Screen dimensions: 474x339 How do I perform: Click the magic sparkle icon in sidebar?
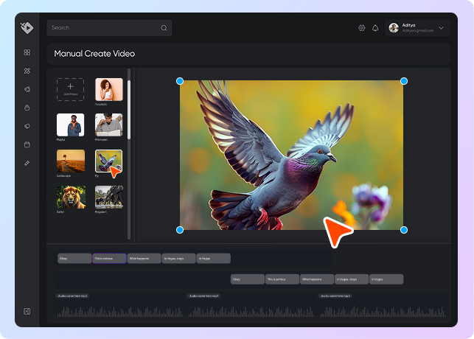pos(27,163)
